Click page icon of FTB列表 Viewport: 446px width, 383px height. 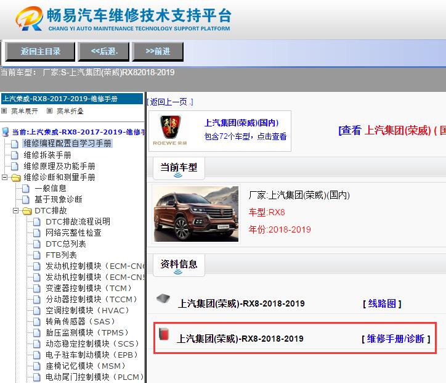pyautogui.click(x=37, y=255)
